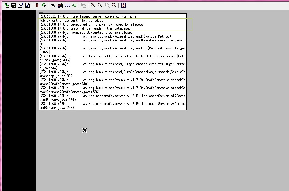289x191 pixels.
Task: Click the green Refresh screen icon
Action: [x=44, y=5]
